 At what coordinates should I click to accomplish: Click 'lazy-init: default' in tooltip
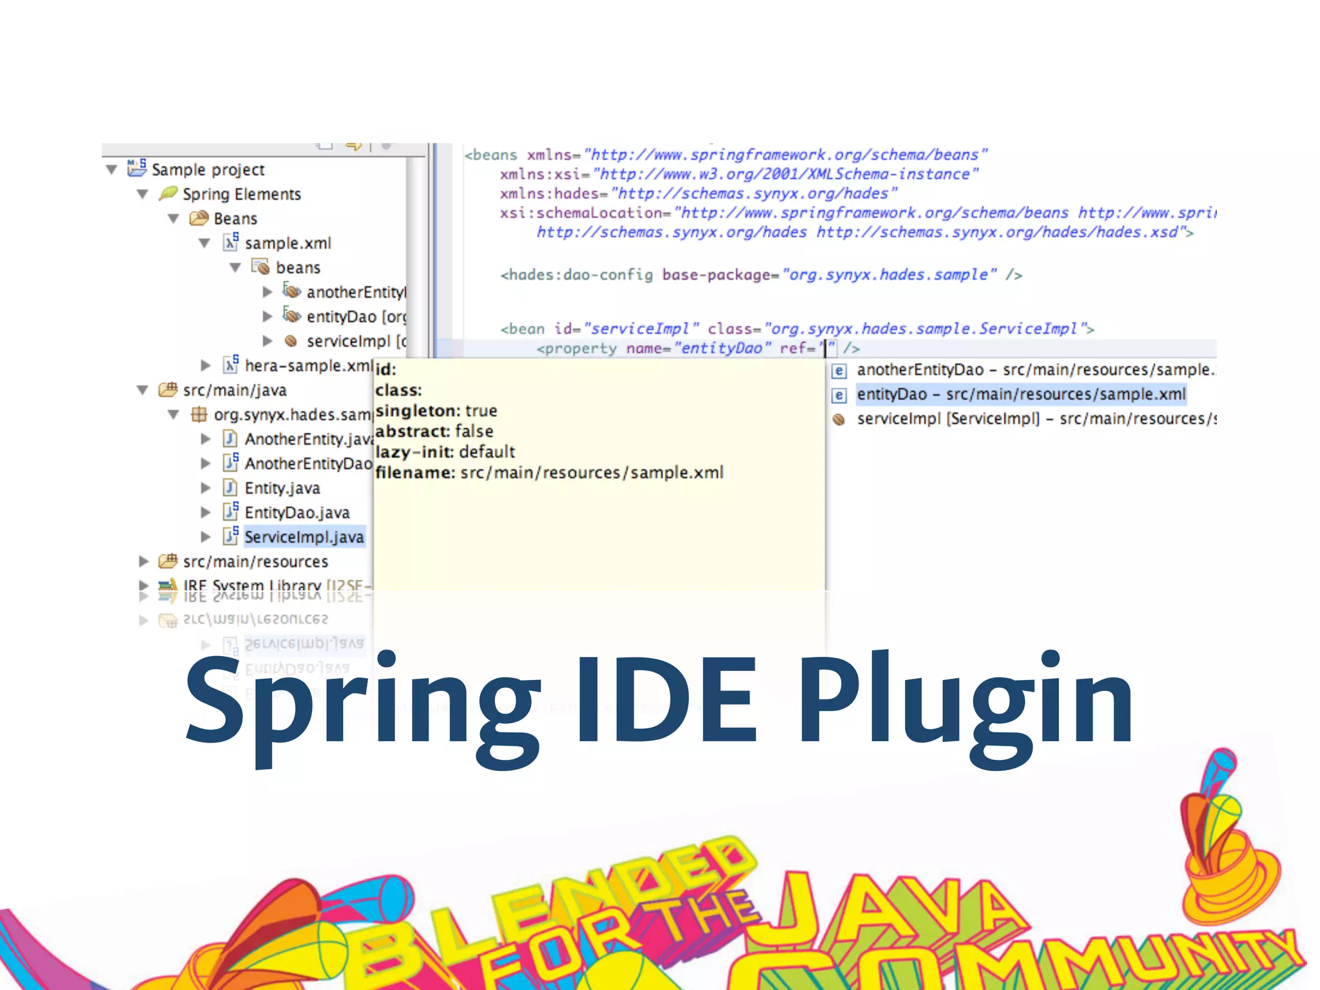click(x=445, y=452)
